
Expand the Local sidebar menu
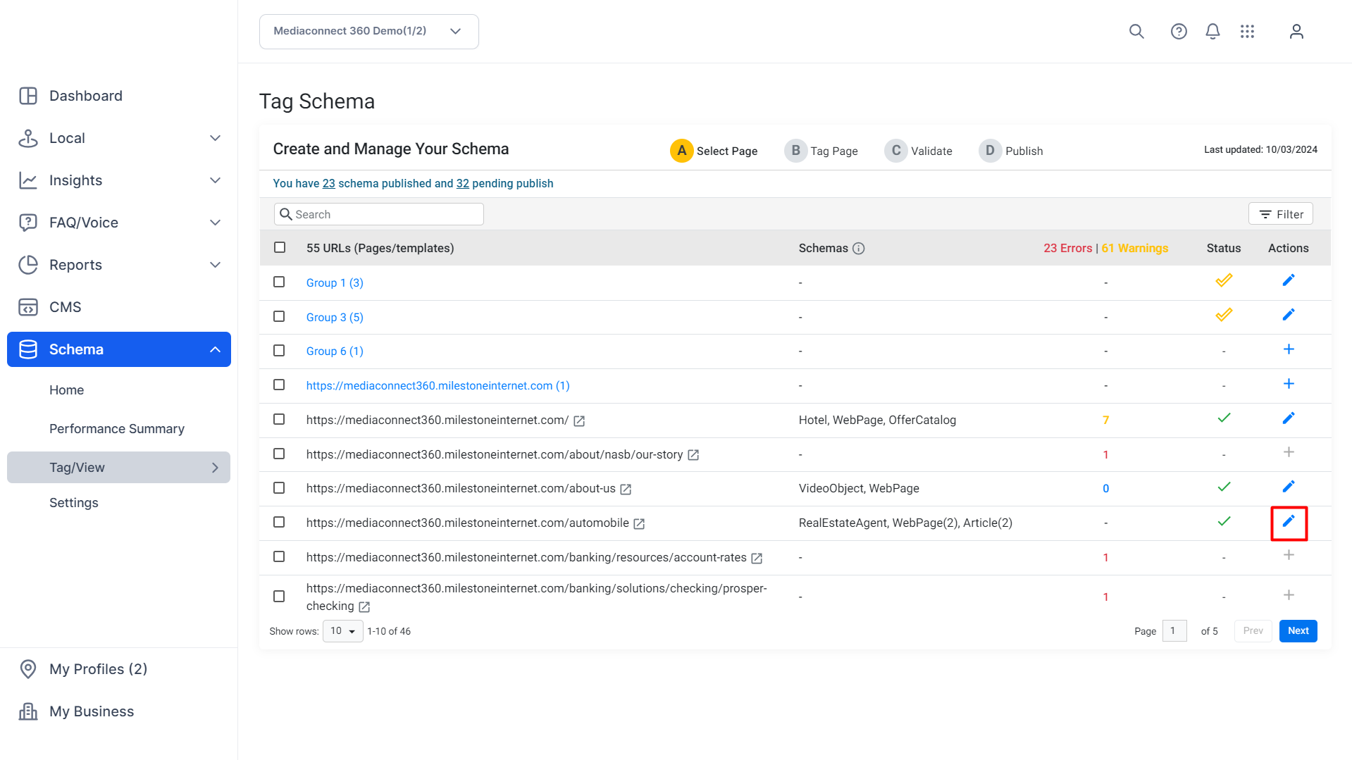[x=216, y=138]
